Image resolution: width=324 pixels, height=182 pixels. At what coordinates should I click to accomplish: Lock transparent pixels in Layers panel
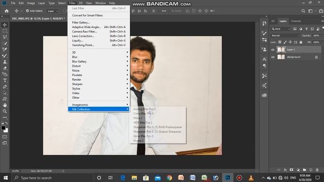pyautogui.click(x=280, y=42)
